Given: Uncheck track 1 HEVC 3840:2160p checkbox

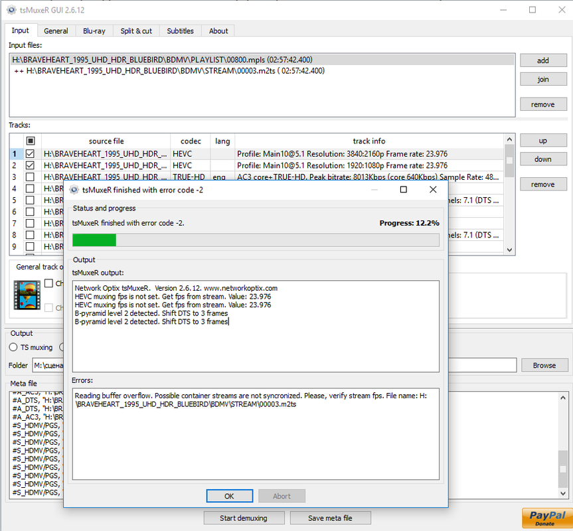Looking at the screenshot, I should click(x=30, y=154).
